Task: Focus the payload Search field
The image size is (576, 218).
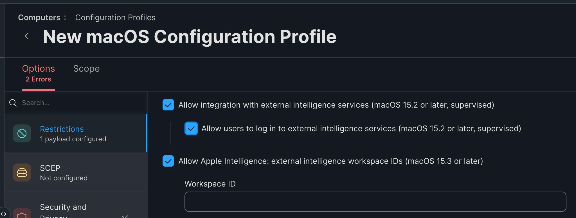Action: click(x=76, y=103)
